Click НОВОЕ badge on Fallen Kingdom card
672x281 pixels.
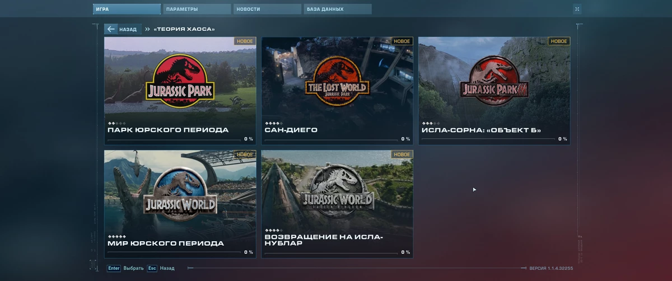coord(402,154)
